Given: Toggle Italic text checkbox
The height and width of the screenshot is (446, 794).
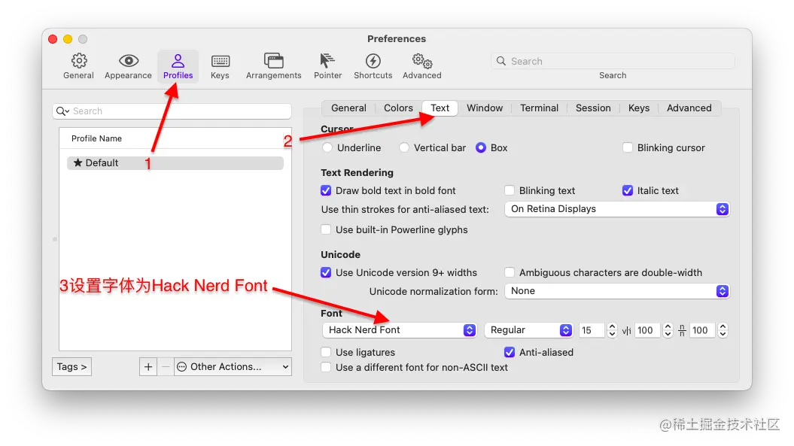Looking at the screenshot, I should click(x=628, y=191).
